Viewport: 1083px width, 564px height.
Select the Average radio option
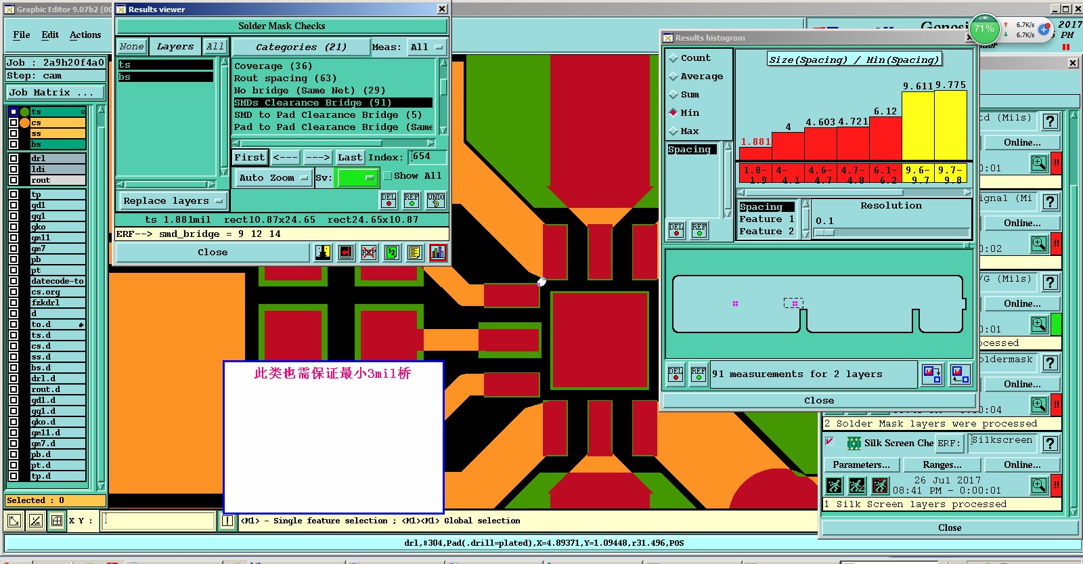673,77
